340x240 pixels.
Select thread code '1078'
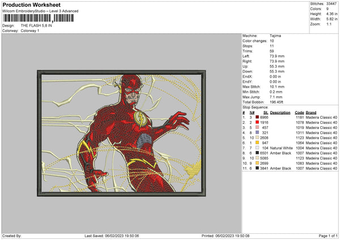pos(300,123)
